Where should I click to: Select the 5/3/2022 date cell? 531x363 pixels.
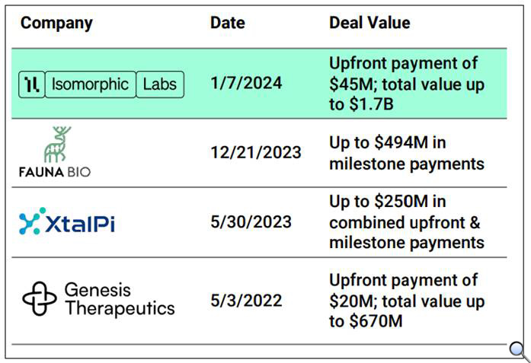tap(246, 301)
